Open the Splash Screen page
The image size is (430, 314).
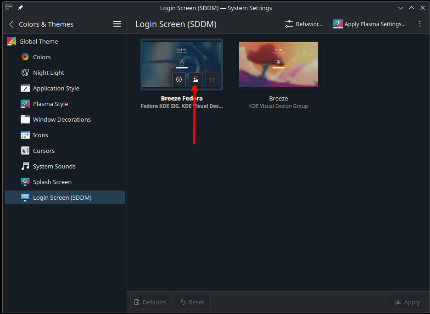click(x=65, y=182)
